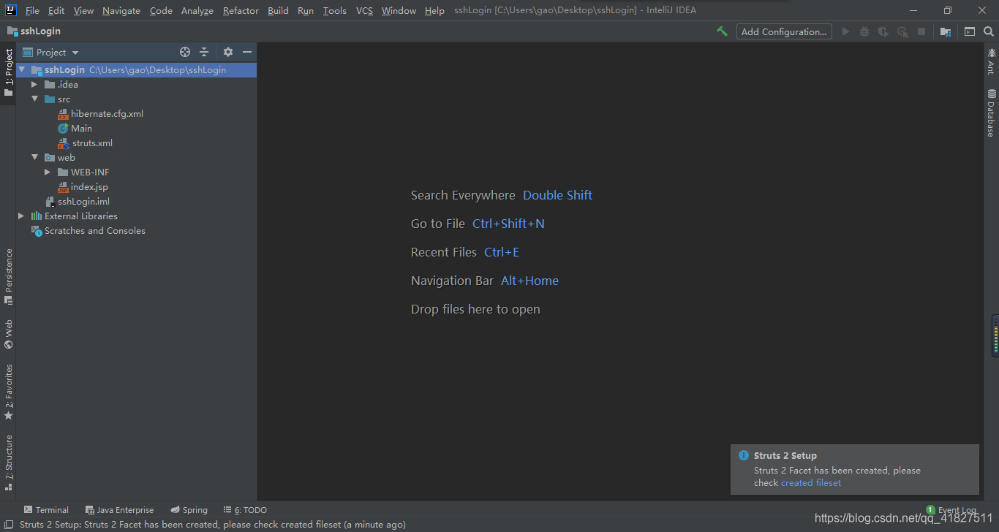Open the Ant tool window
This screenshot has height=532, width=999.
pyautogui.click(x=991, y=61)
